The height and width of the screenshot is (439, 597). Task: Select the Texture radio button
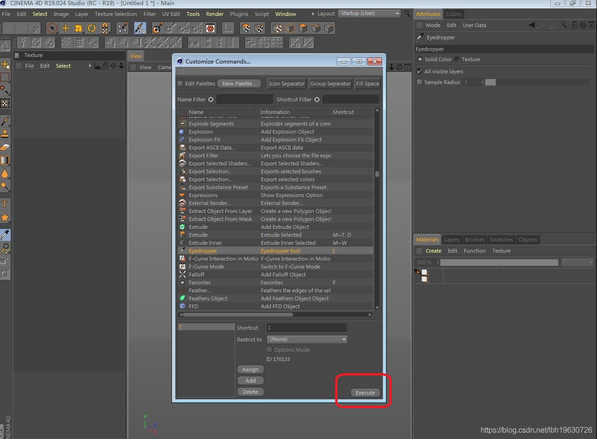point(457,59)
